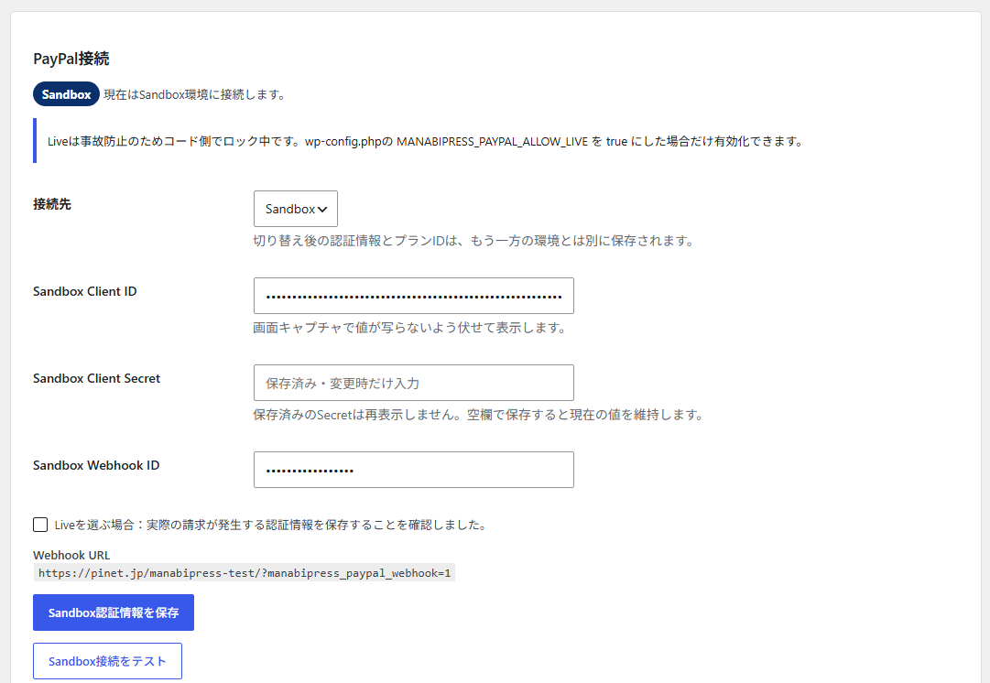
Task: Select the Webhook URL code text
Action: [x=245, y=573]
